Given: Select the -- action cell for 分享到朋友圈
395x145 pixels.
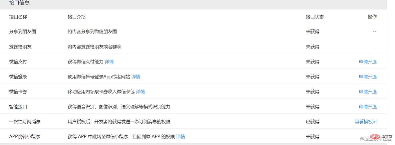Looking at the screenshot, I should (375, 32).
